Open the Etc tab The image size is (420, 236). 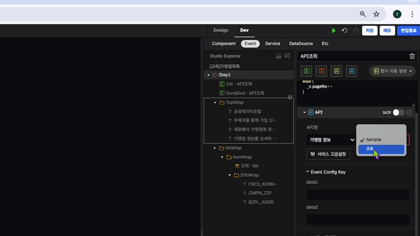pyautogui.click(x=325, y=44)
